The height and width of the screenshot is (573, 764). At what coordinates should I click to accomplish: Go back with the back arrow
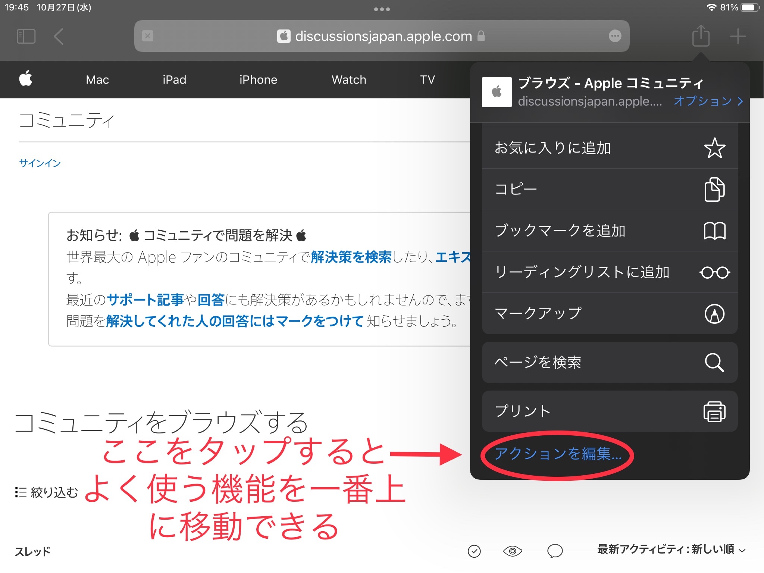coord(59,37)
